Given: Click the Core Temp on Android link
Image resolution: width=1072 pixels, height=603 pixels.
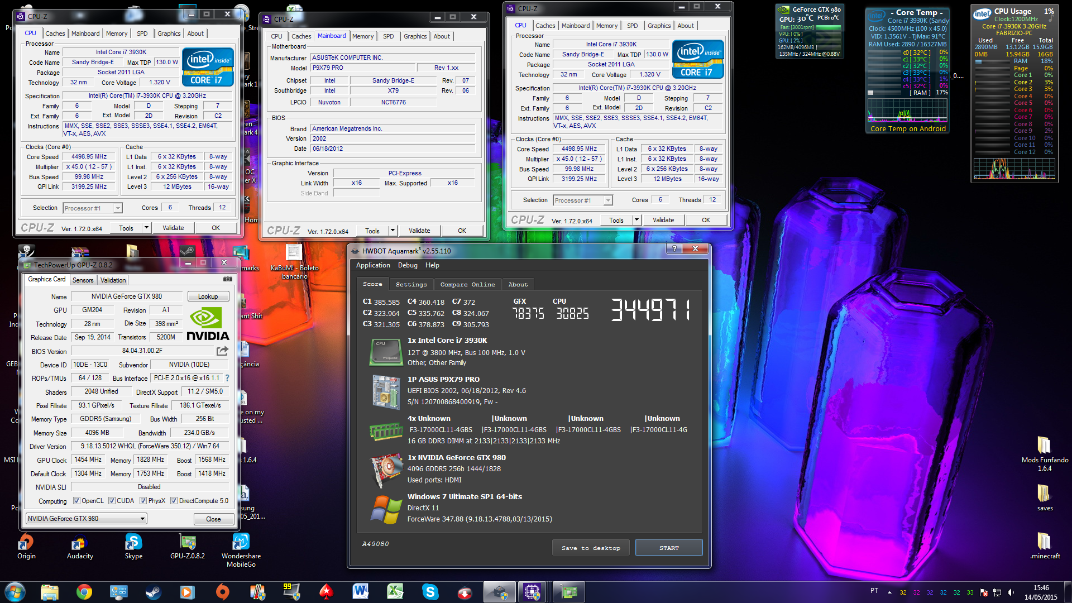Looking at the screenshot, I should pyautogui.click(x=908, y=128).
